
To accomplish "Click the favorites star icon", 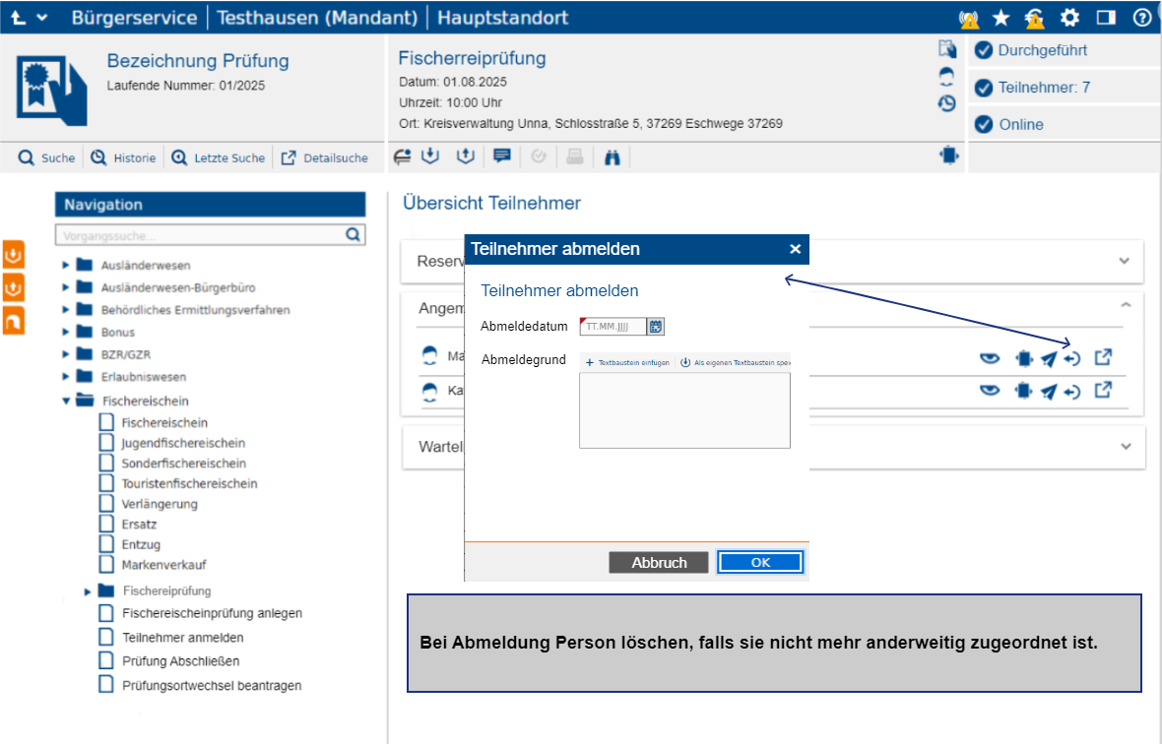I will coord(1001,18).
